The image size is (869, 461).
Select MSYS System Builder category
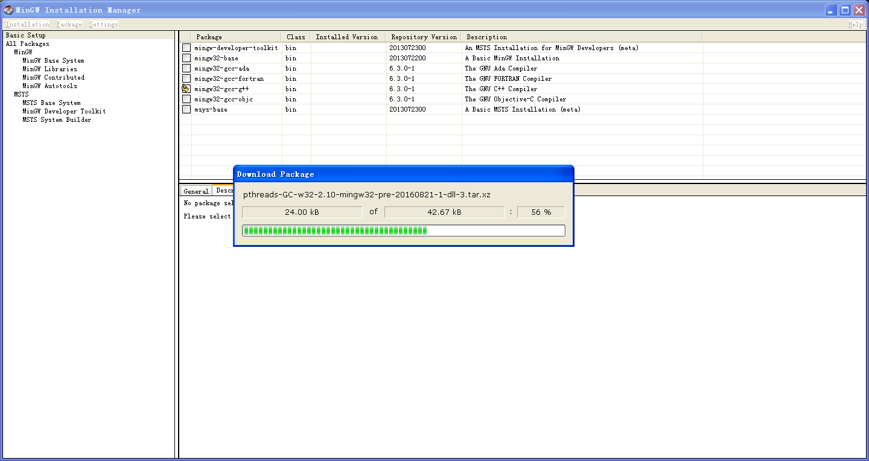[57, 119]
